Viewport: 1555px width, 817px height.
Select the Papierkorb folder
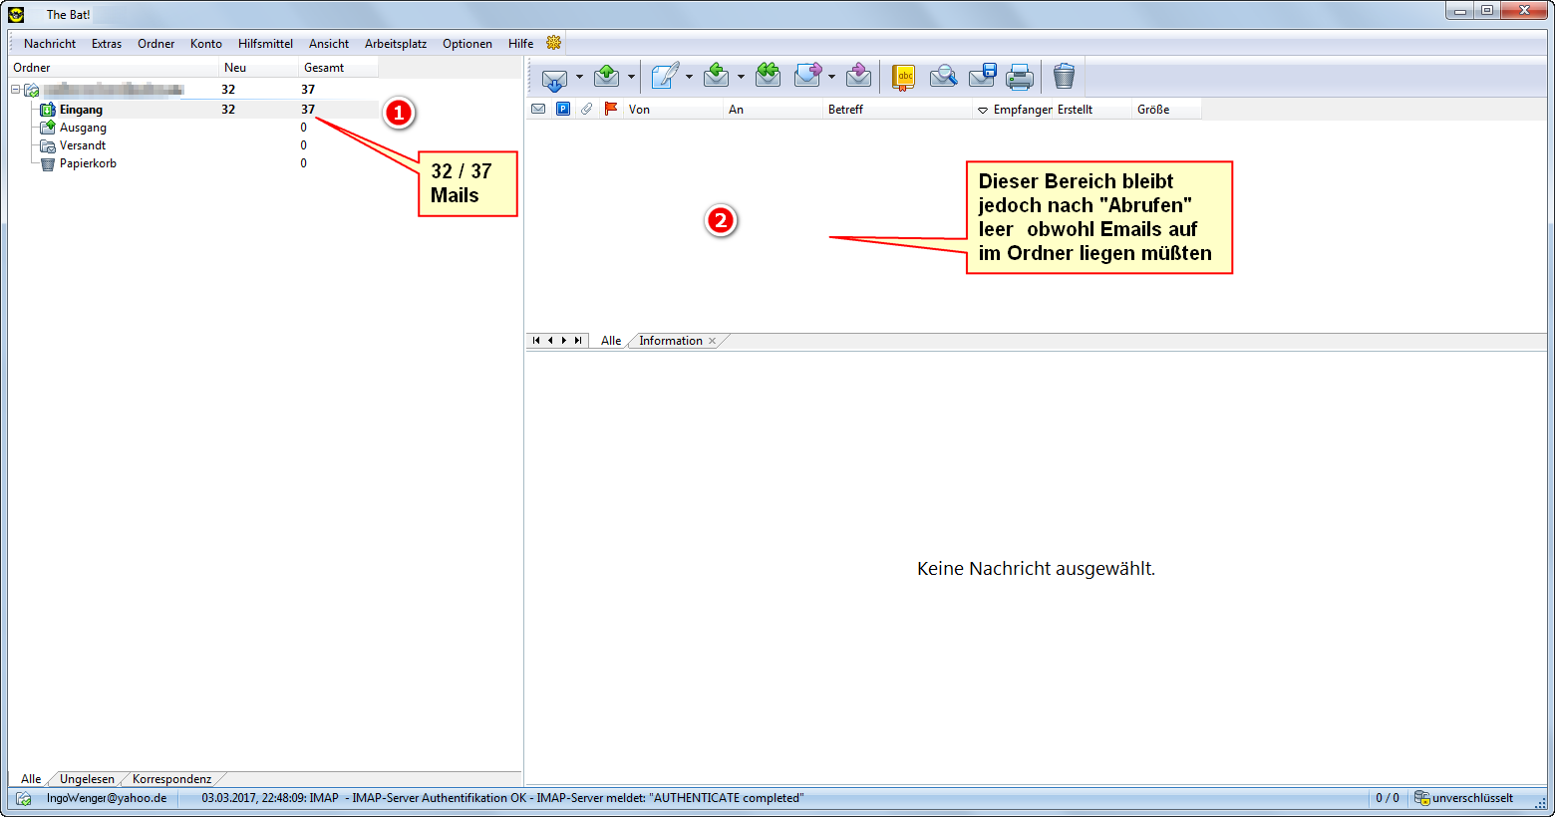[88, 163]
